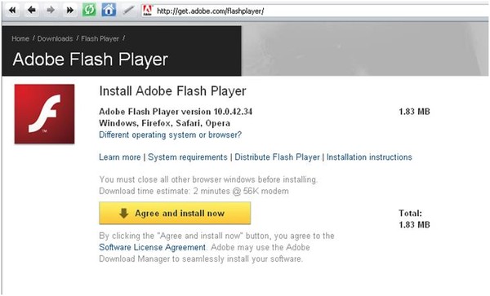Click the red Flash Player logo
Viewport: 490px width, 296px height.
[x=44, y=114]
